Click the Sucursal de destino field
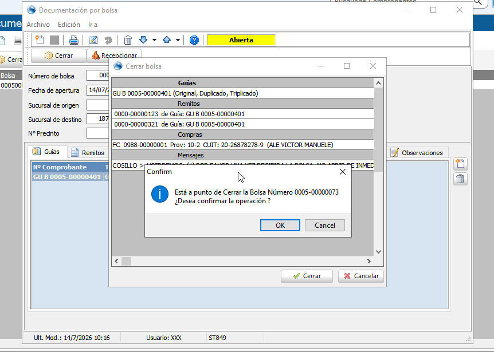The height and width of the screenshot is (352, 494). click(97, 119)
